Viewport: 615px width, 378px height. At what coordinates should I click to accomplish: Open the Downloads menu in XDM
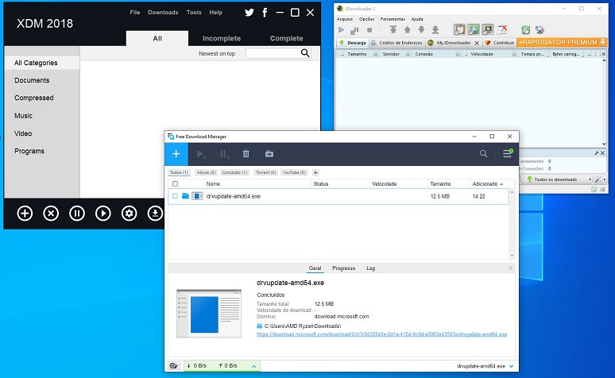tap(163, 13)
